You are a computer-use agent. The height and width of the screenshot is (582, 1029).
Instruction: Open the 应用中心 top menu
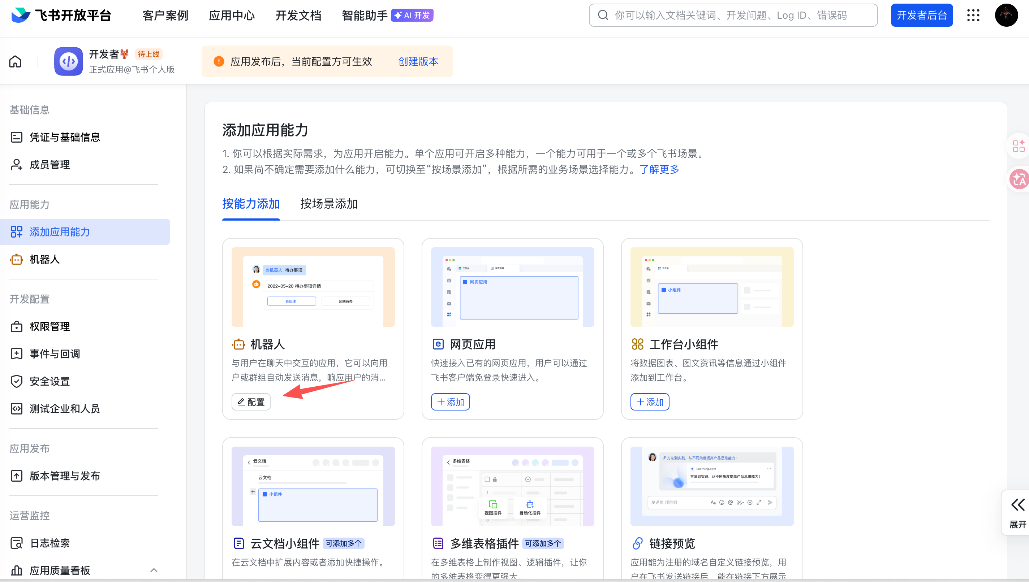click(232, 15)
